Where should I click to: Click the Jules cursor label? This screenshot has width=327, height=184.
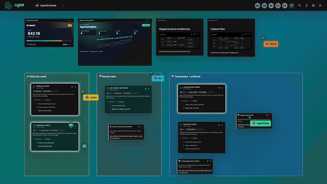91,98
